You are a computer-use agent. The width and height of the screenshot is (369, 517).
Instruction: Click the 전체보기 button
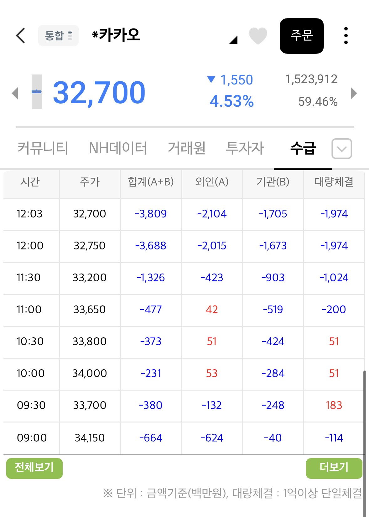tap(34, 468)
